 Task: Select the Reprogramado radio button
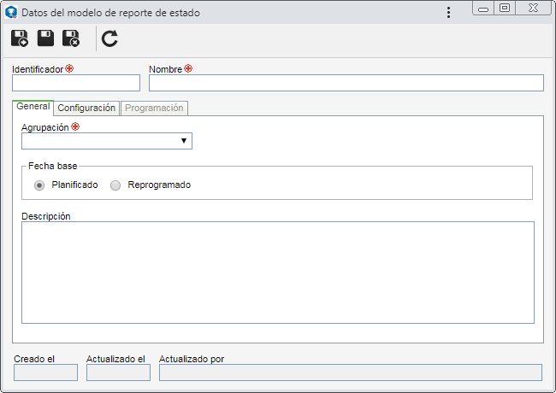pos(115,185)
